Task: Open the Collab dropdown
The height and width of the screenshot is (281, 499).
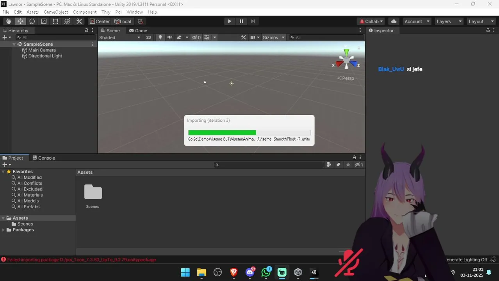Action: 371,21
